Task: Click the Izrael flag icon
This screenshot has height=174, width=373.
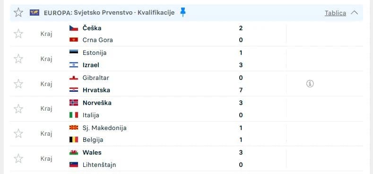Action: 74,65
